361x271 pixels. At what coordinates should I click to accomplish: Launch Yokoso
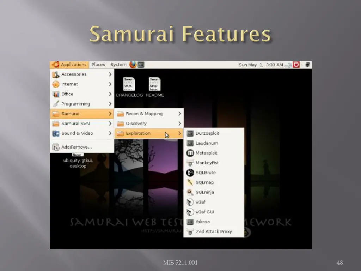click(x=214, y=222)
